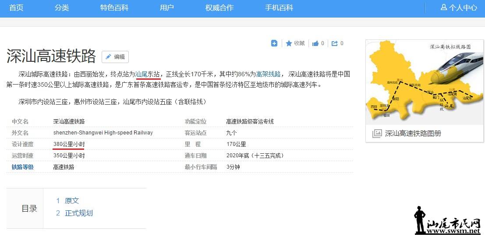Click the 铁路等级 label link
The width and height of the screenshot is (485, 237).
tap(23, 167)
